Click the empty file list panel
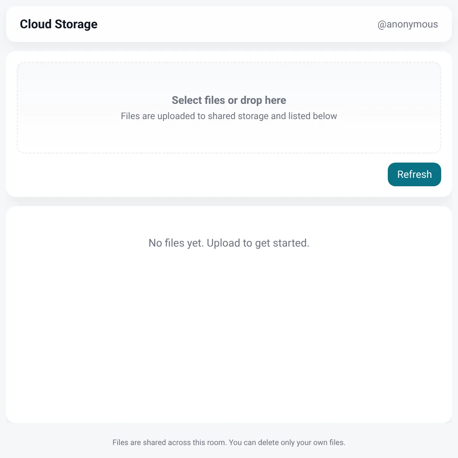Viewport: 458px width, 458px height. [x=229, y=314]
